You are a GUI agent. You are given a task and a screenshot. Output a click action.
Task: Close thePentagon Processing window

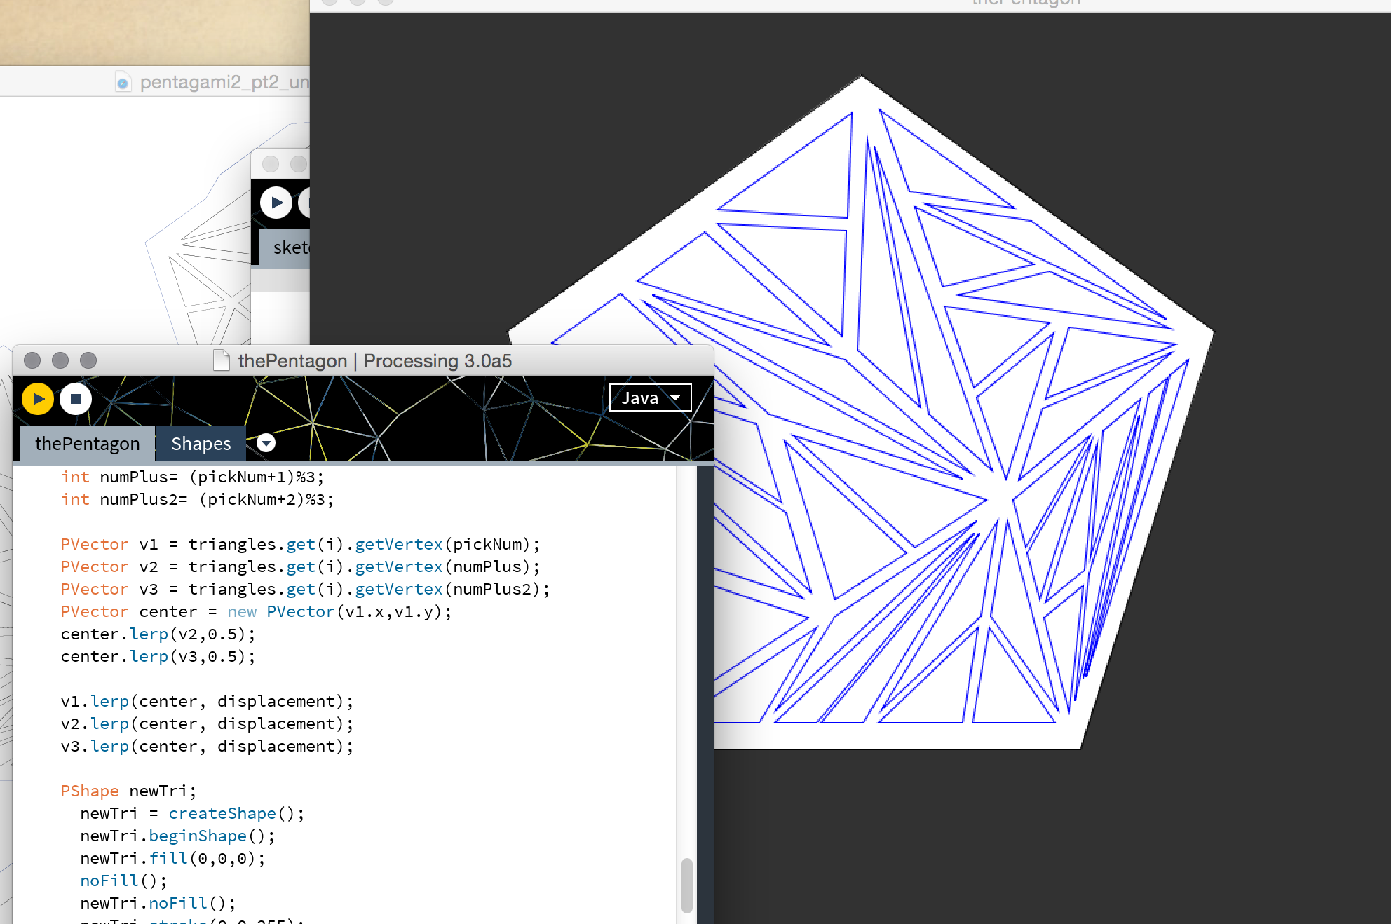32,360
